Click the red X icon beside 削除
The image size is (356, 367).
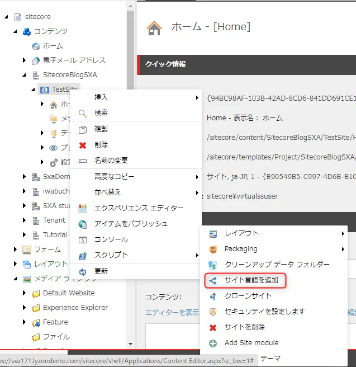click(83, 145)
